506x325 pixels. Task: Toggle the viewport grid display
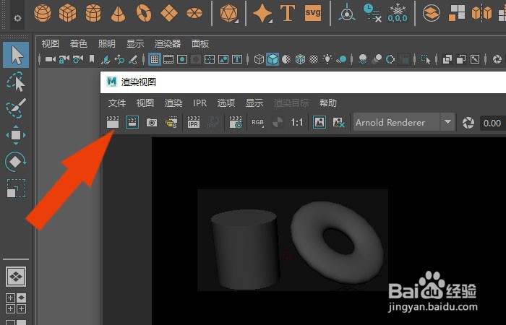(155, 59)
